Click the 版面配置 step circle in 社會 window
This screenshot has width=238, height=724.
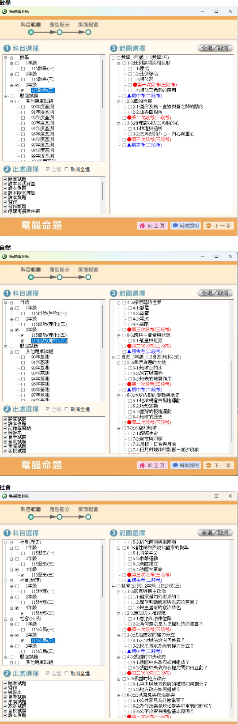88,517
